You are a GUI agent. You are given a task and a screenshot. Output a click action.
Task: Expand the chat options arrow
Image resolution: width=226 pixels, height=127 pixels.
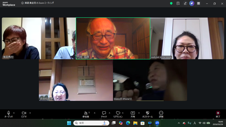click(x=109, y=113)
